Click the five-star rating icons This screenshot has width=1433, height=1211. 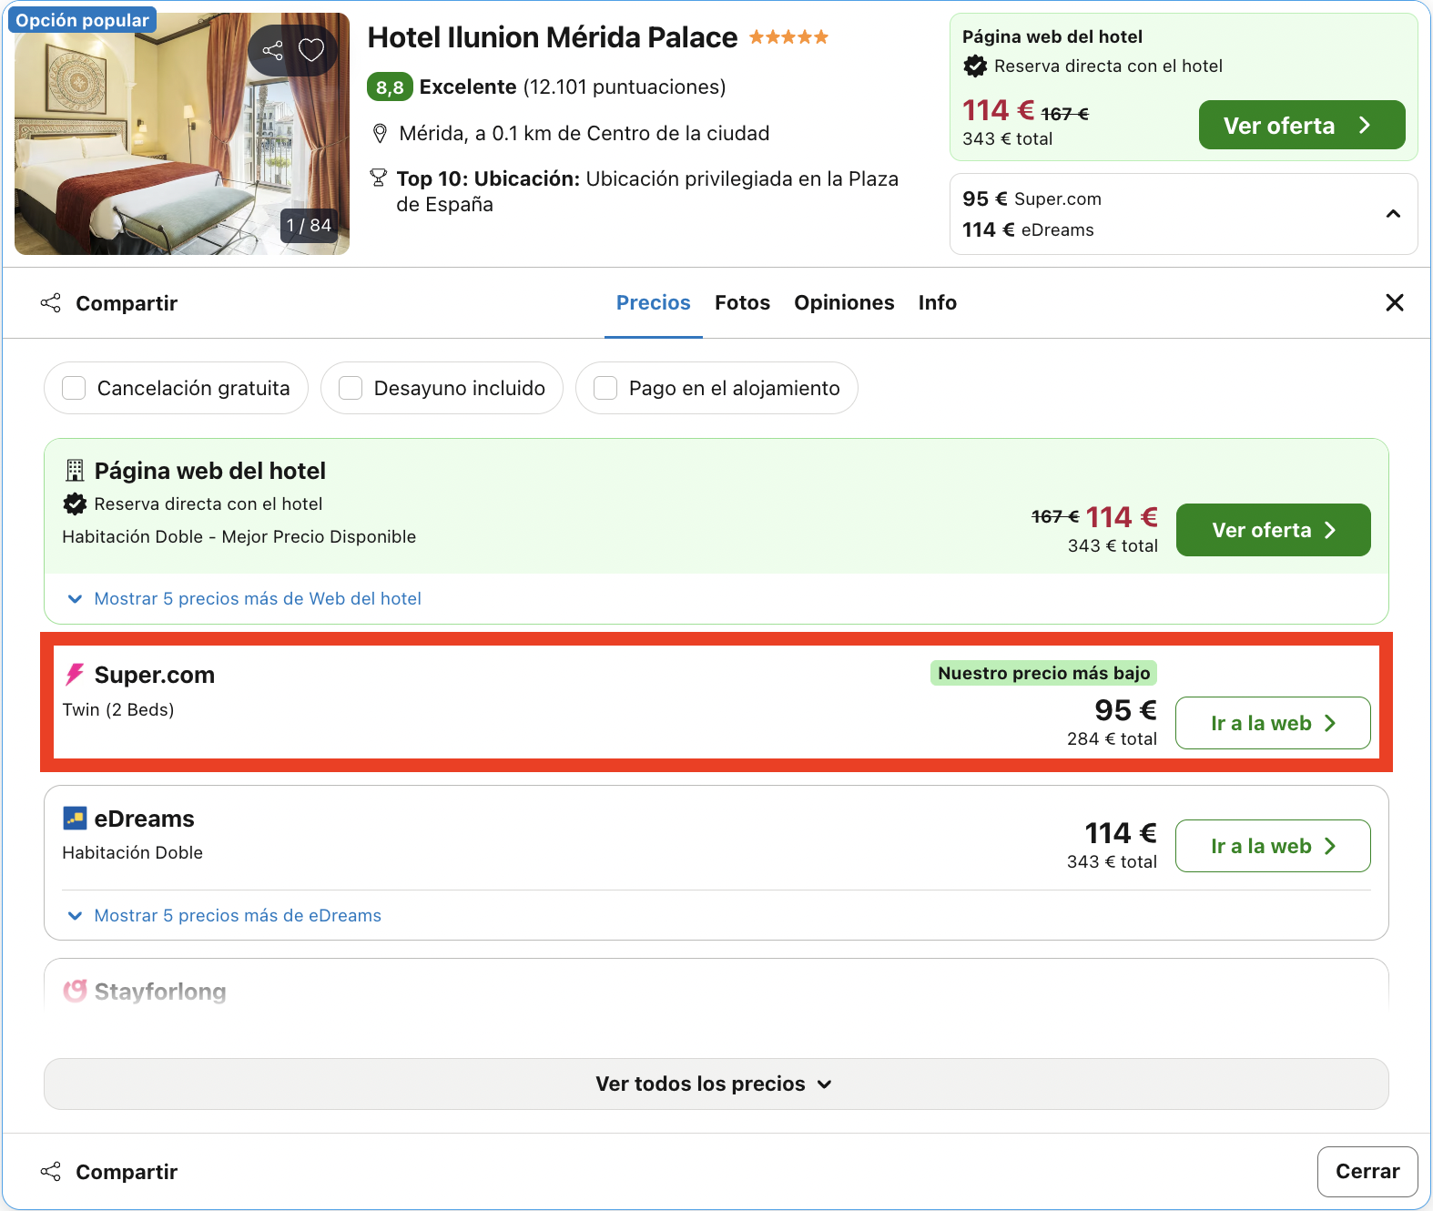(788, 37)
